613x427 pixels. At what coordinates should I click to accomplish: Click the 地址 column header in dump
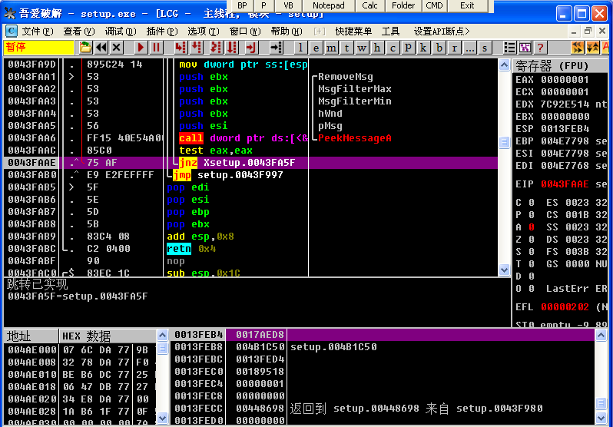click(31, 336)
